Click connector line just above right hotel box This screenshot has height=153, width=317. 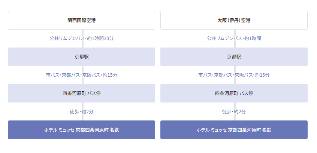click(235, 118)
